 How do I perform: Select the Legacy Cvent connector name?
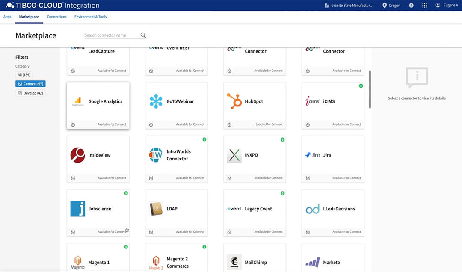pos(258,209)
